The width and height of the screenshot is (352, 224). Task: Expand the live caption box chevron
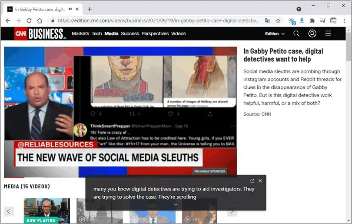point(176,204)
